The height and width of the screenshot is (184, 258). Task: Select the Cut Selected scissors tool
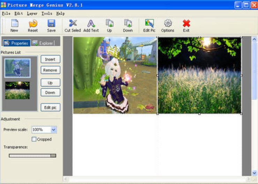73,23
